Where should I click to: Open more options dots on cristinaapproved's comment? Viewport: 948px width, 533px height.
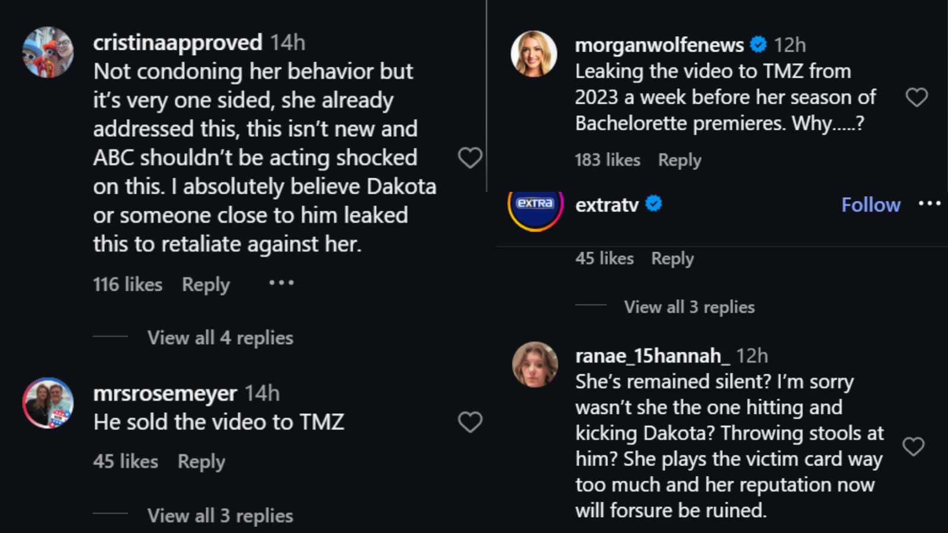coord(281,283)
